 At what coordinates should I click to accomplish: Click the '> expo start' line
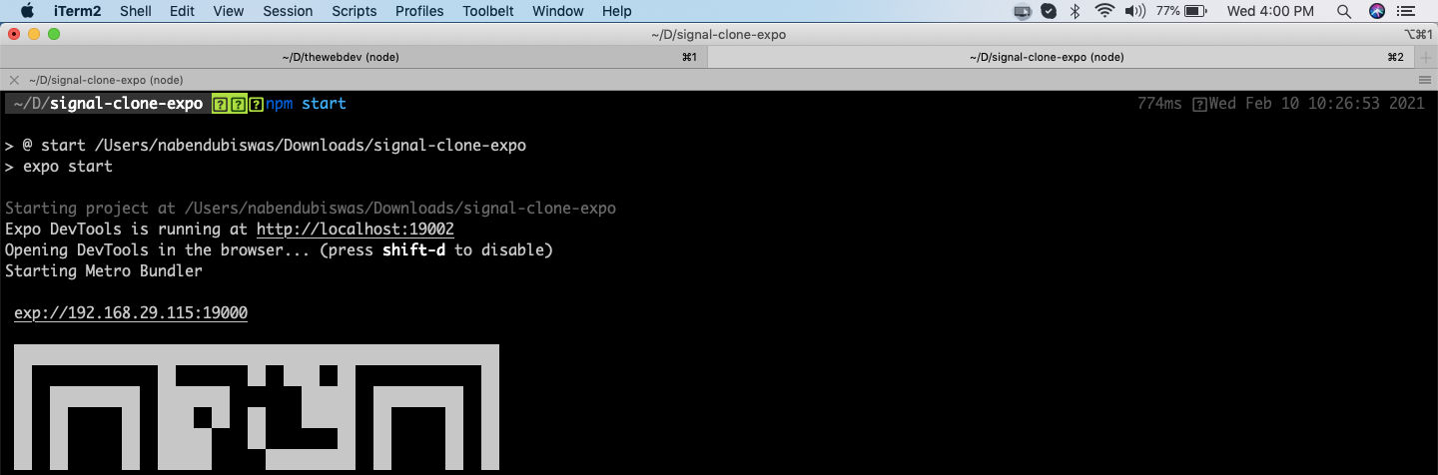coord(59,166)
